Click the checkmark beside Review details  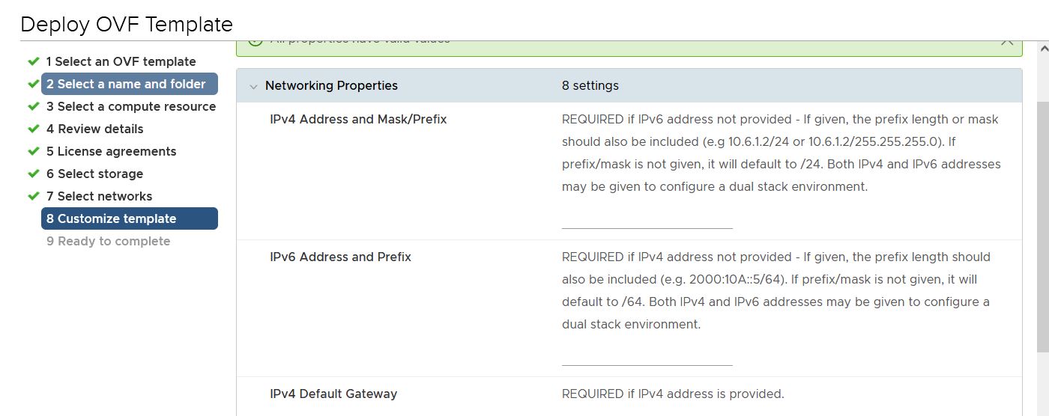tap(33, 129)
